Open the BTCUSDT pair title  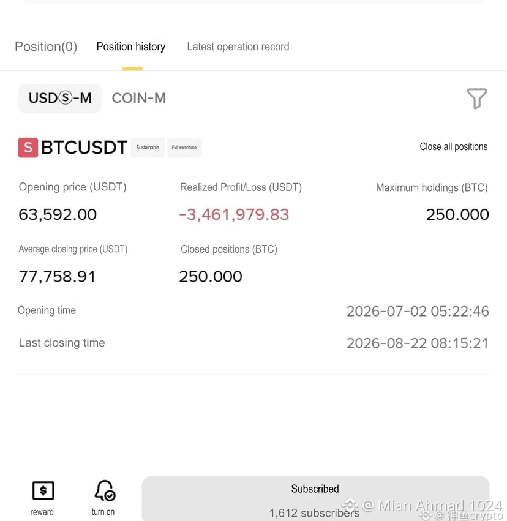[85, 148]
